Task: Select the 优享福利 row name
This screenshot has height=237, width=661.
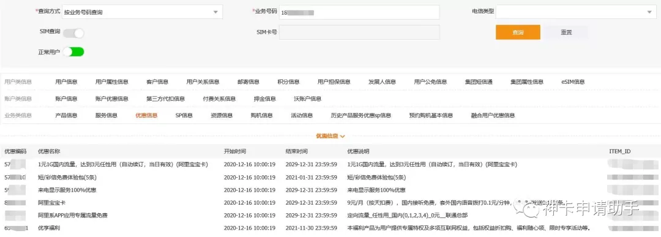Action: 49,228
